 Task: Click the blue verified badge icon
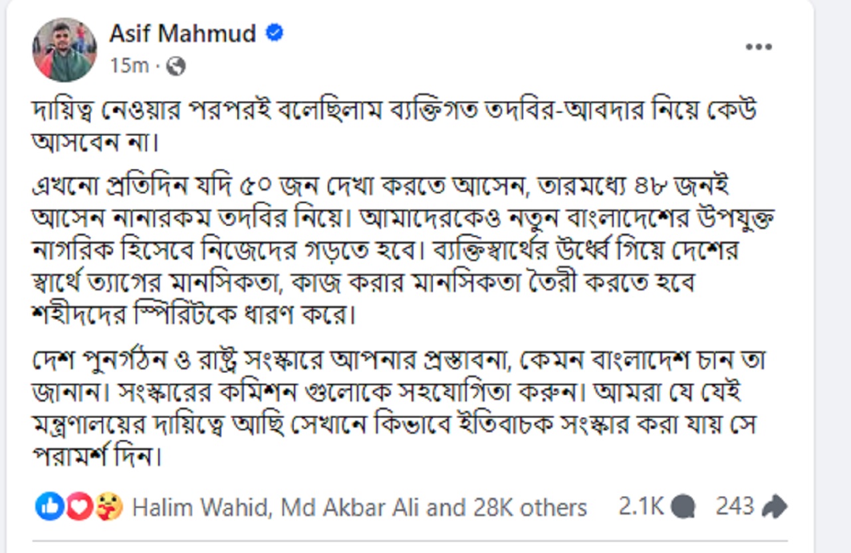coord(275,33)
